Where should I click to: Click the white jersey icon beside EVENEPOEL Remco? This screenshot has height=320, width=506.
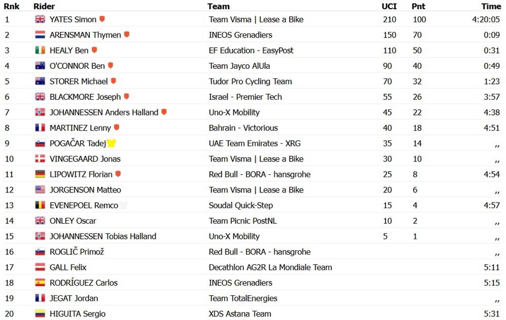[x=123, y=206]
